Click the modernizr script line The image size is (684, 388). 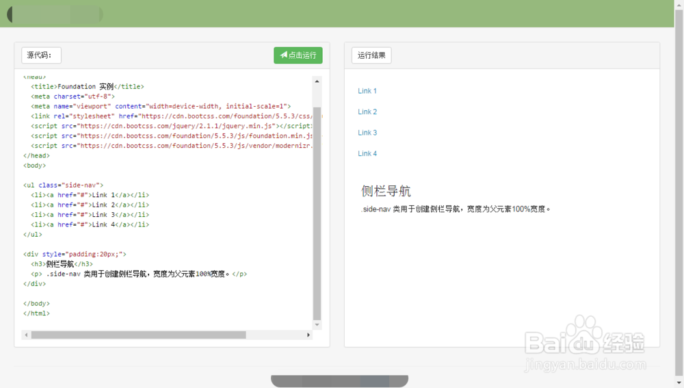[172, 146]
